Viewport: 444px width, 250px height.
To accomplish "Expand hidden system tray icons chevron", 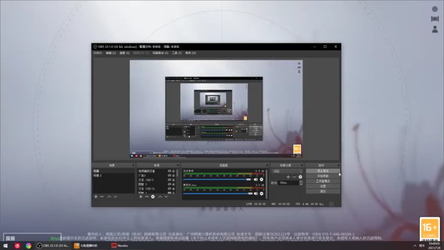I will click(415, 246).
